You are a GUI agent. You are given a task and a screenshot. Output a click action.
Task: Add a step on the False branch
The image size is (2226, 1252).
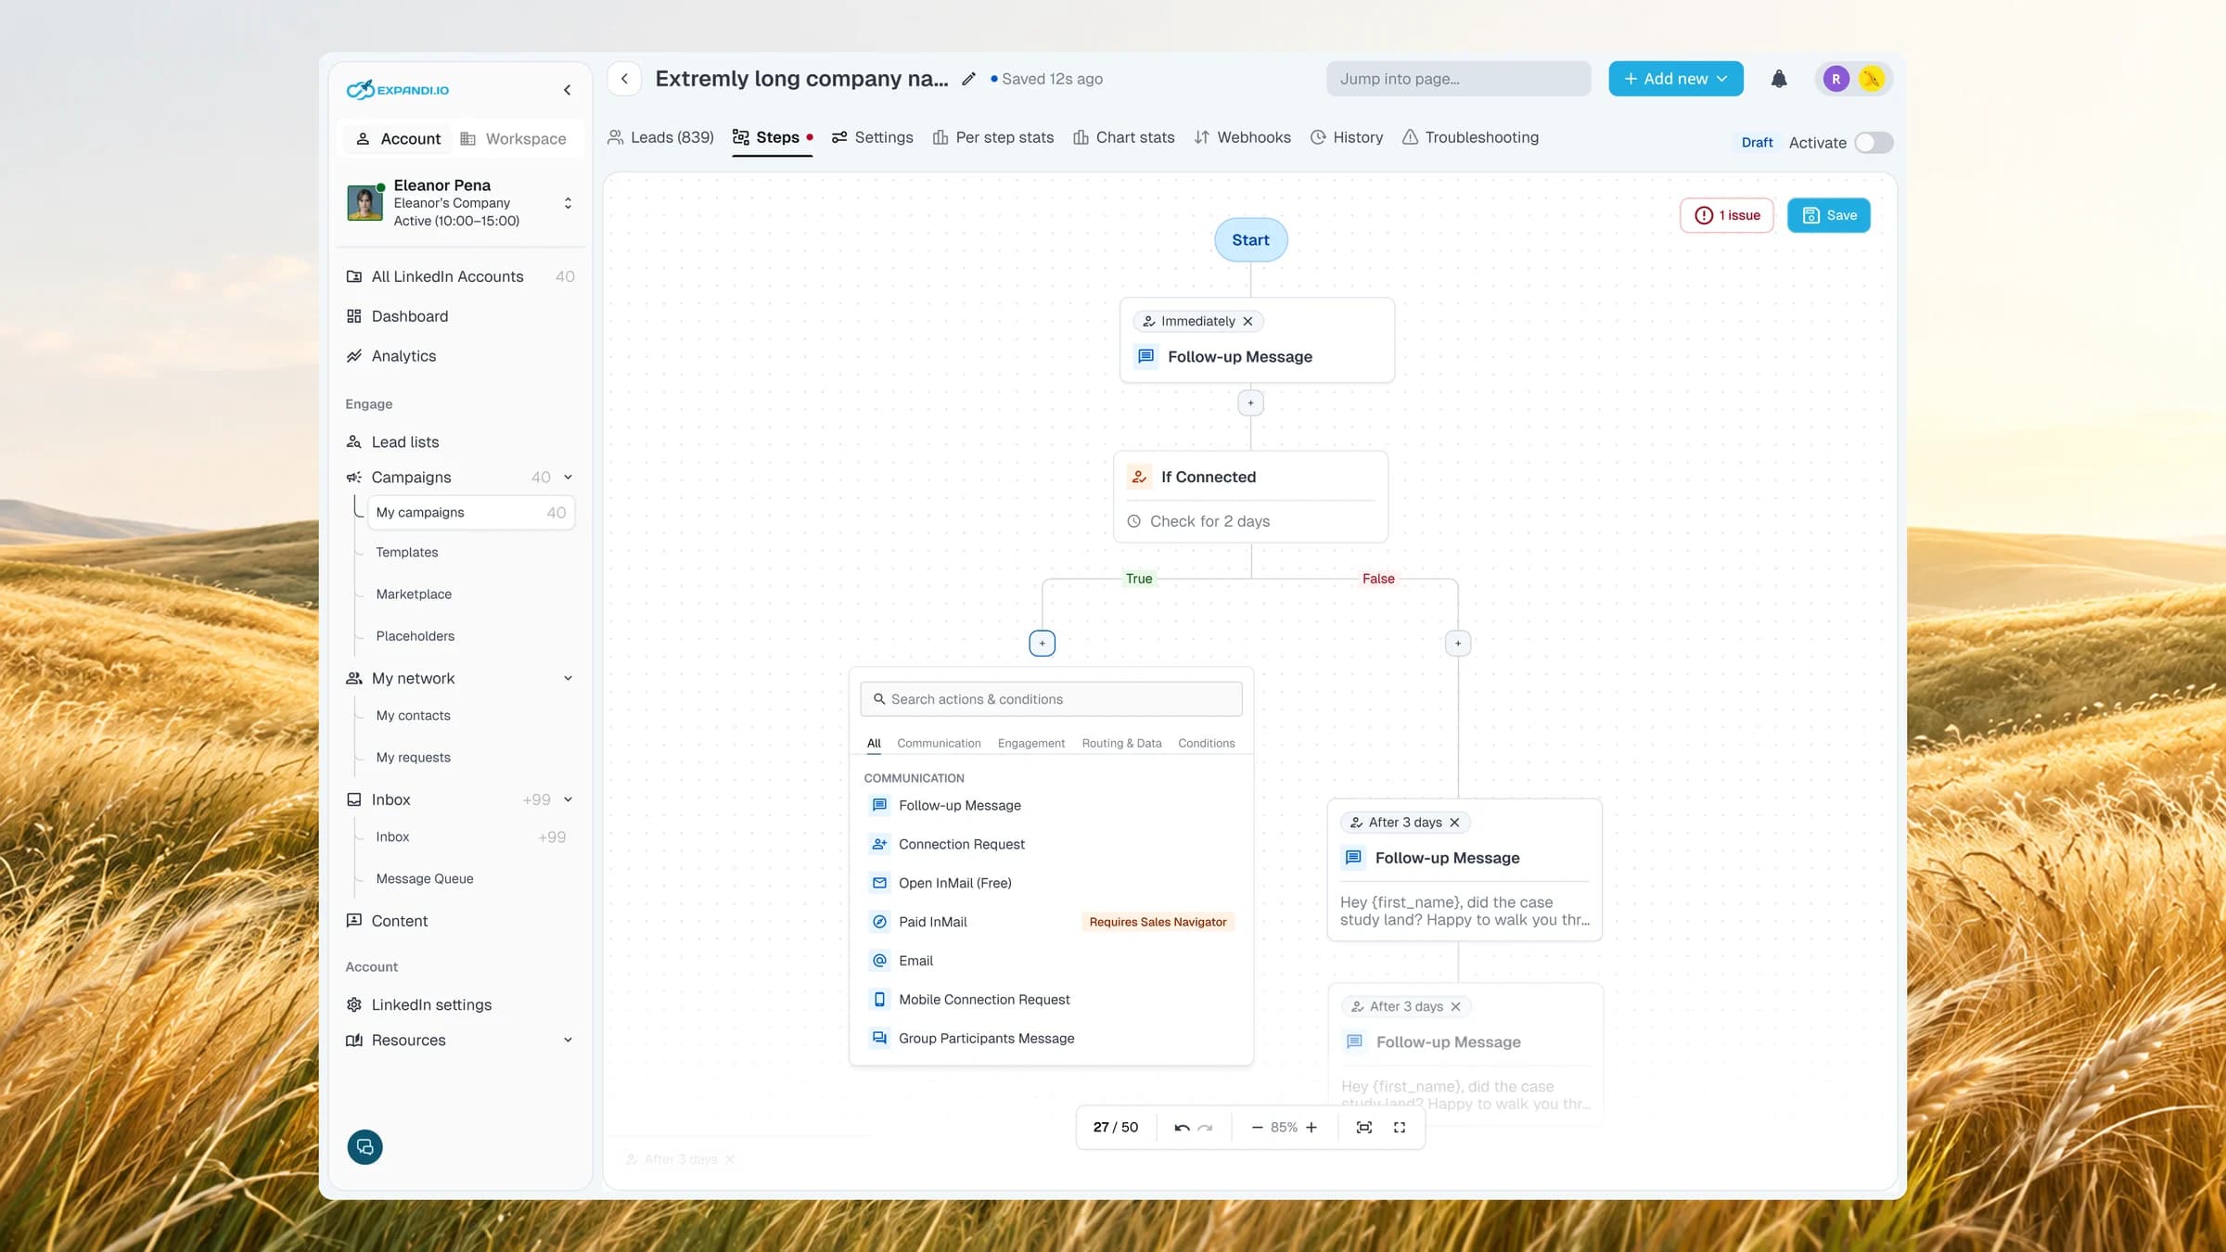pos(1457,644)
